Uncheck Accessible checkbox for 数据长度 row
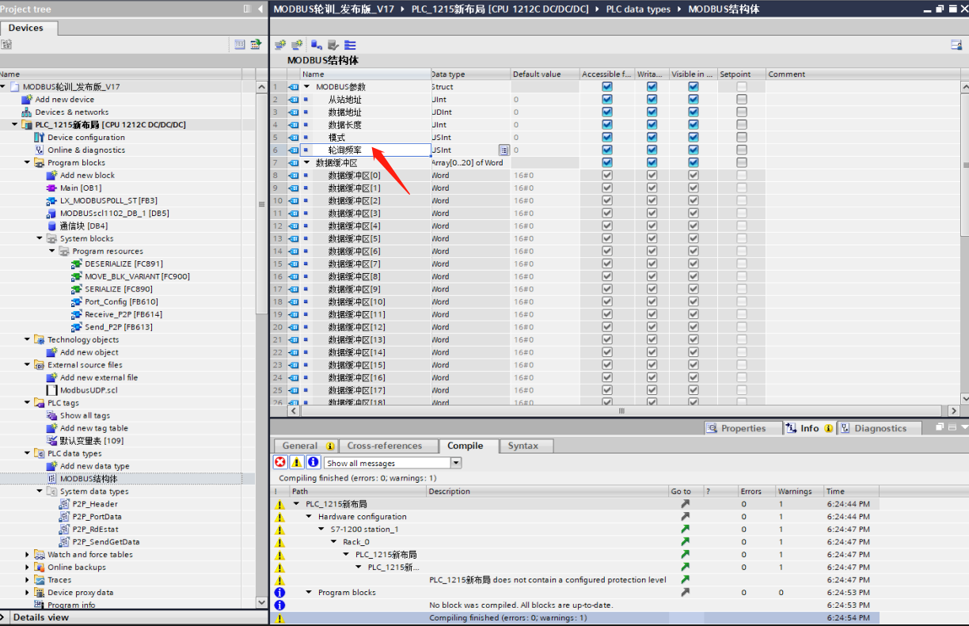This screenshot has height=626, width=969. (607, 125)
